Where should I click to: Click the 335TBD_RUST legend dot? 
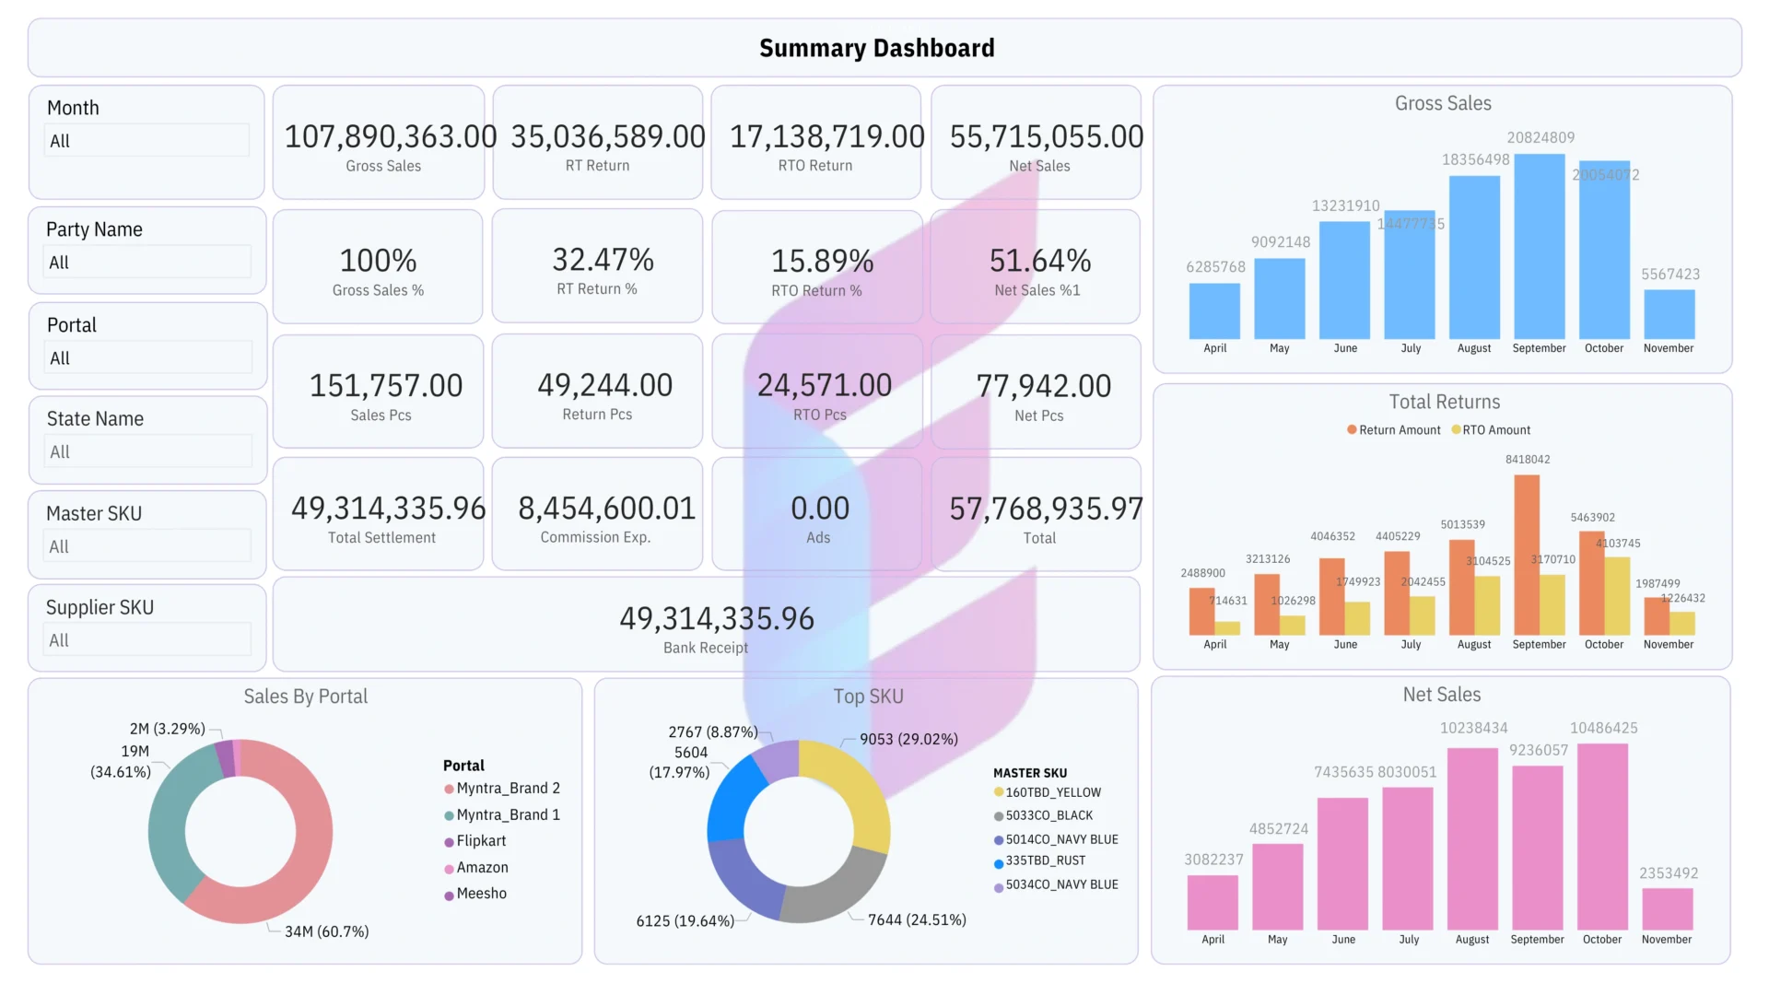pos(999,863)
